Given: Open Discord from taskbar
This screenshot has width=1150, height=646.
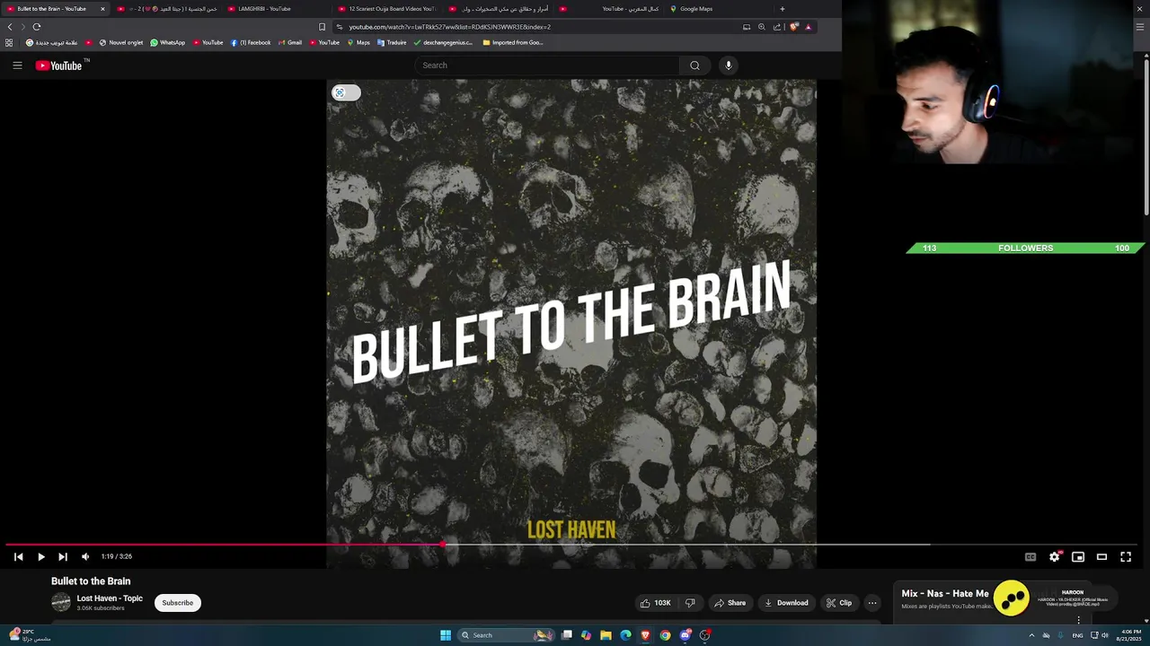Looking at the screenshot, I should point(685,635).
